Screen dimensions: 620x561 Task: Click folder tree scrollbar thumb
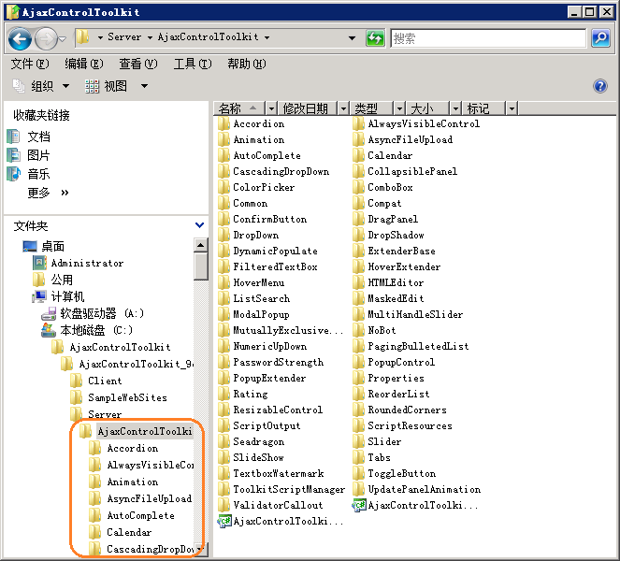point(200,266)
